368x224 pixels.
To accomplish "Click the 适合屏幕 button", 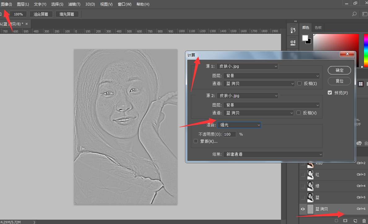I will (41, 14).
